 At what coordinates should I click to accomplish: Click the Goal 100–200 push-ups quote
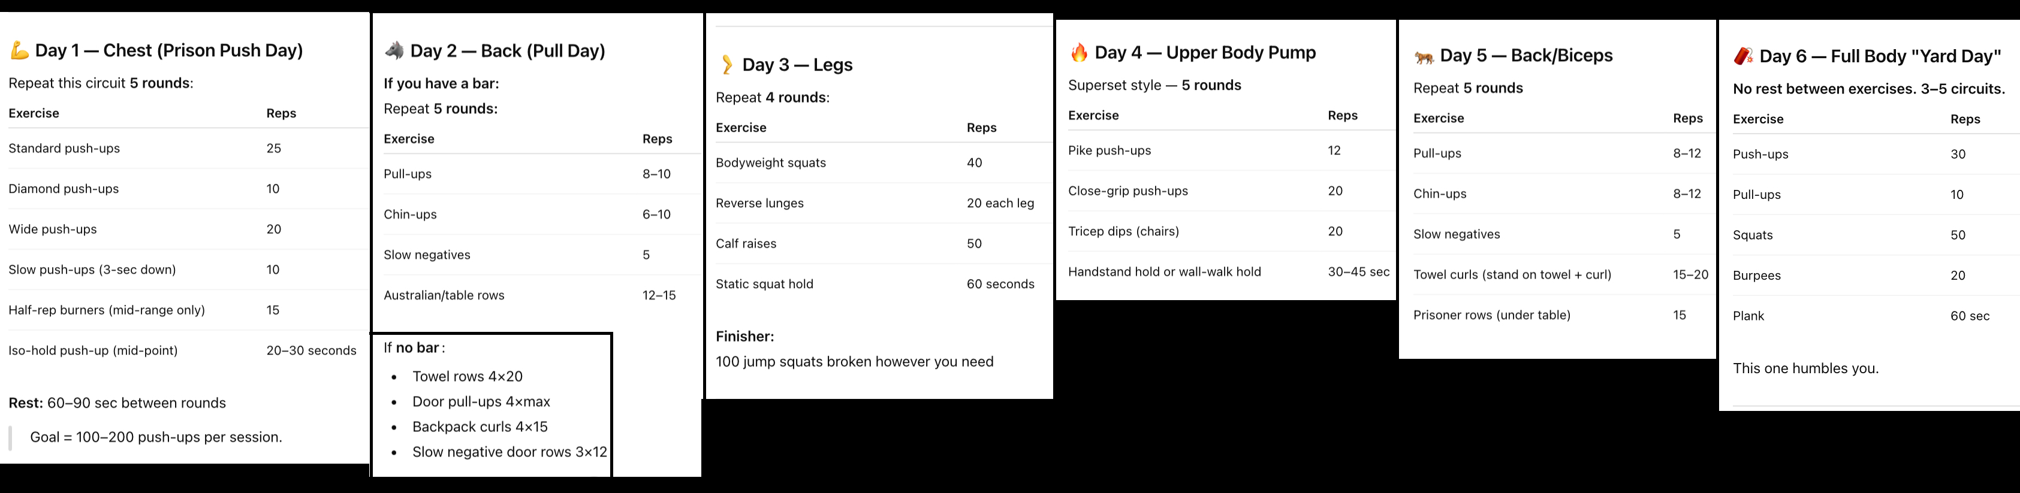coord(156,437)
